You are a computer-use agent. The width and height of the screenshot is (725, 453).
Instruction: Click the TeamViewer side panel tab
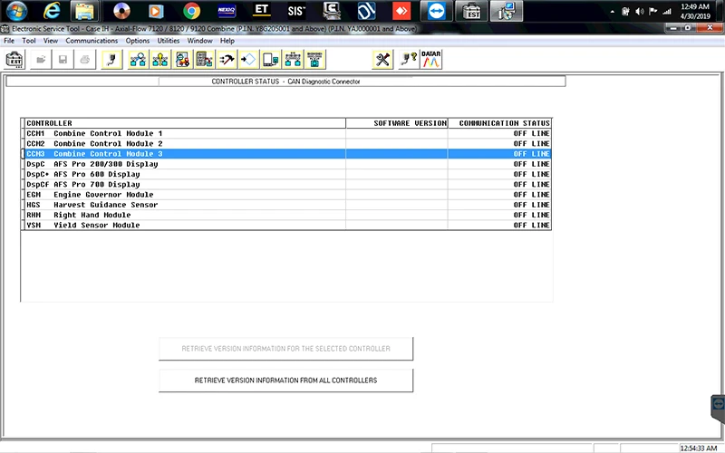(718, 407)
